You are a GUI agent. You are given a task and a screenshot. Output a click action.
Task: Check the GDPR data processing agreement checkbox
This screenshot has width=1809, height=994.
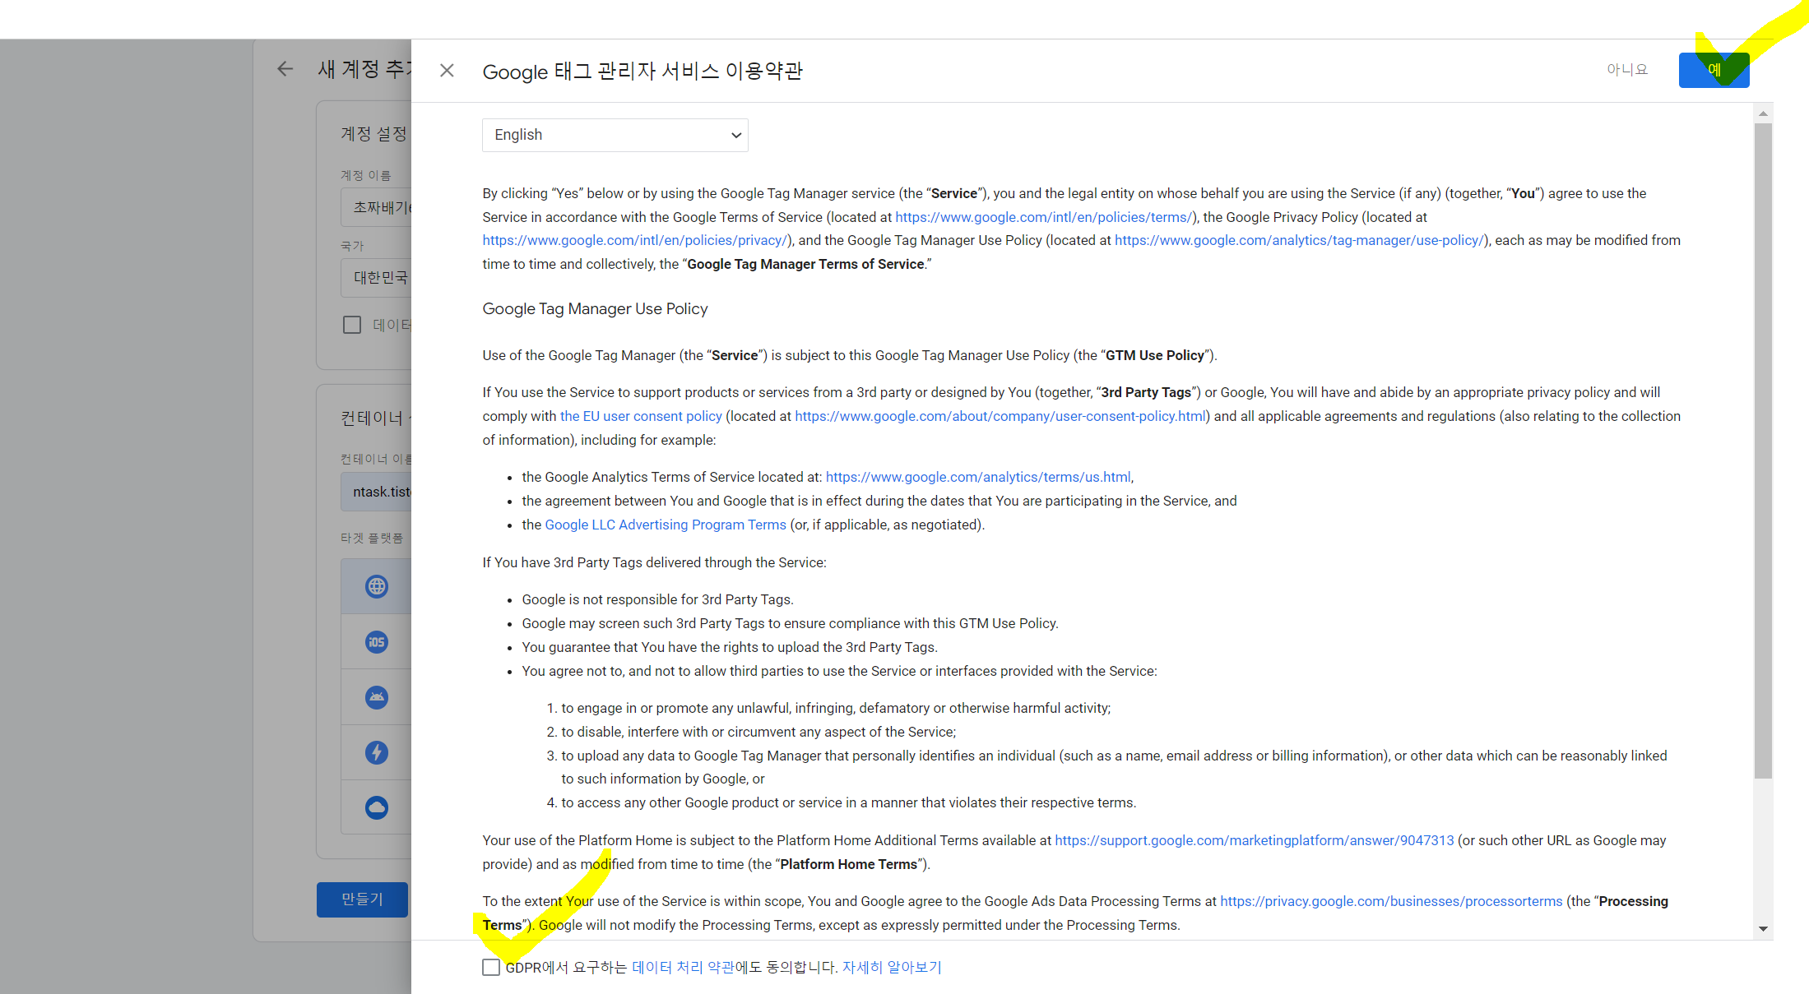click(x=491, y=968)
